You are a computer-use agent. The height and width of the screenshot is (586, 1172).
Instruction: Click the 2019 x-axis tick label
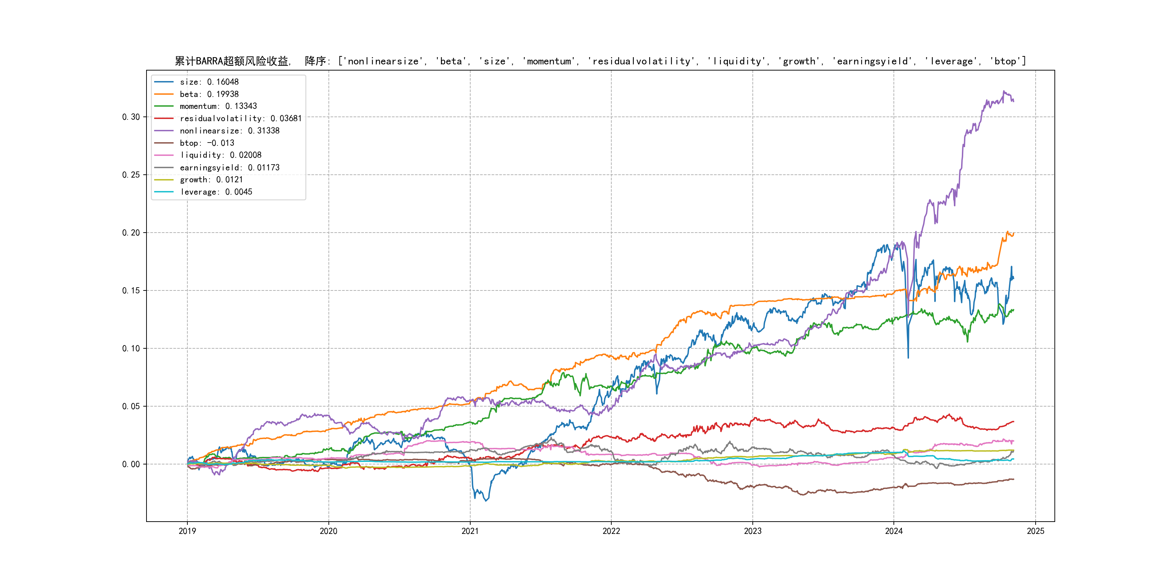[x=187, y=531]
